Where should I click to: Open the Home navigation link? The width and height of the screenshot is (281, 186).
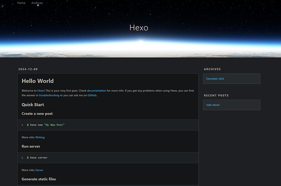tap(21, 3)
